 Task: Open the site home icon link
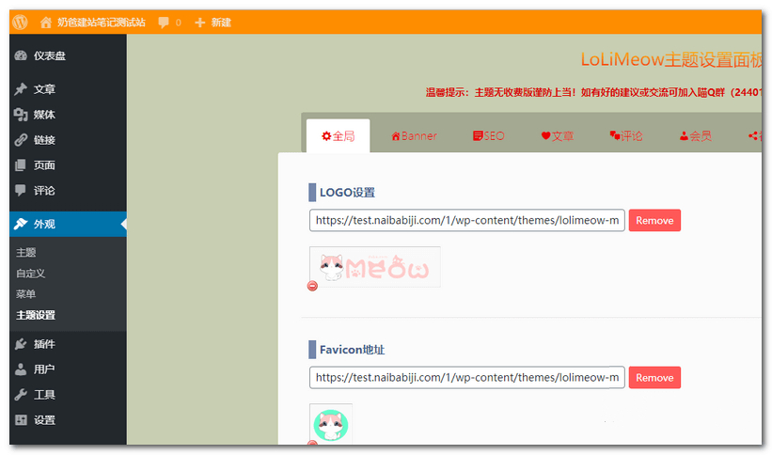point(46,22)
